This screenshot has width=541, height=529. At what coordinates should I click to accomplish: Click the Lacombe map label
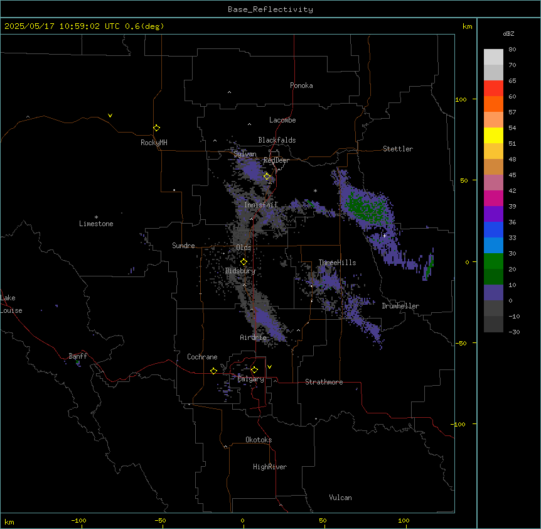pyautogui.click(x=282, y=120)
